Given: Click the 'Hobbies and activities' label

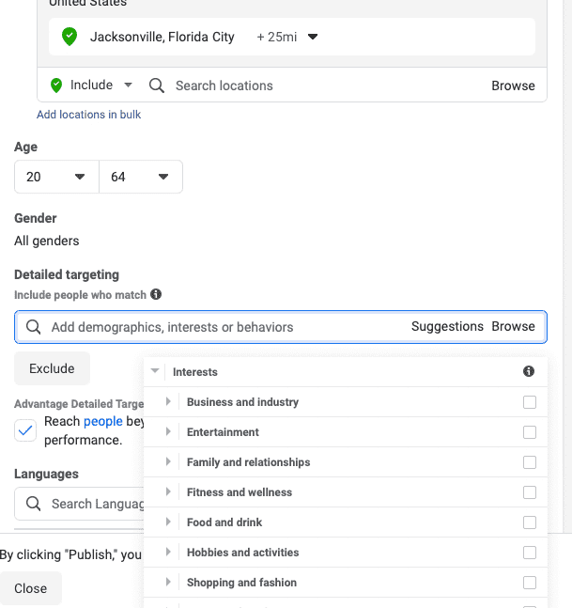Looking at the screenshot, I should click(x=243, y=553).
